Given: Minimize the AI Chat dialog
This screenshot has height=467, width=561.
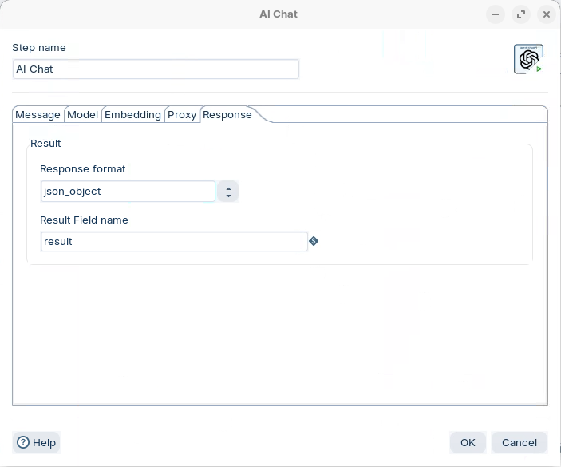Looking at the screenshot, I should 496,14.
